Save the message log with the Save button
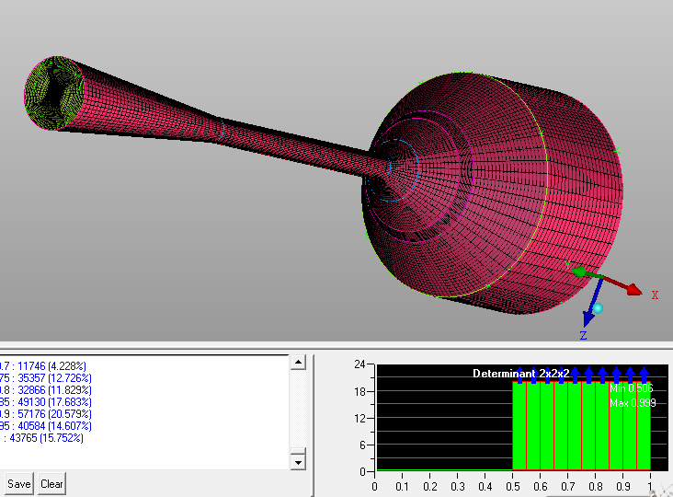Image resolution: width=673 pixels, height=497 pixels. pos(19,484)
